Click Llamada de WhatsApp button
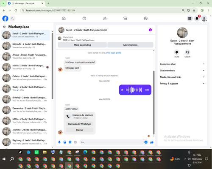Screen dimensions: 212x169 [x=80, y=124]
